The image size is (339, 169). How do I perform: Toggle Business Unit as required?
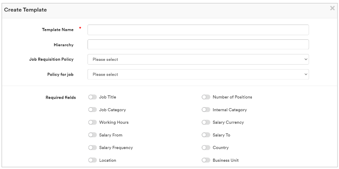206,160
